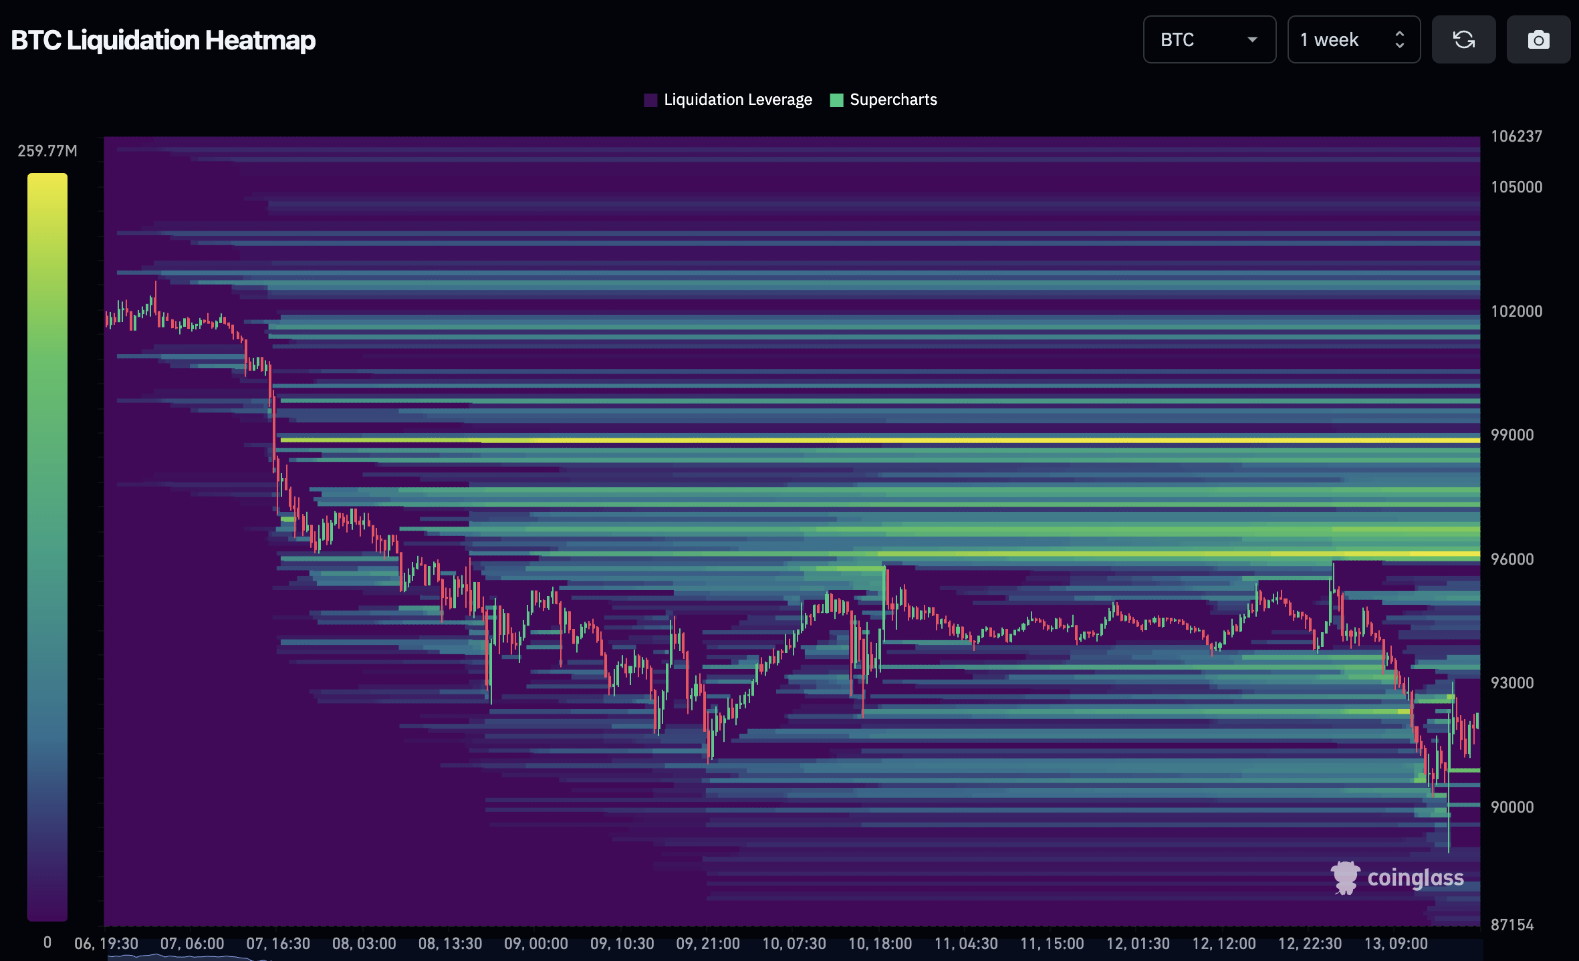
Task: Open the BTC coin dropdown
Action: [x=1197, y=40]
